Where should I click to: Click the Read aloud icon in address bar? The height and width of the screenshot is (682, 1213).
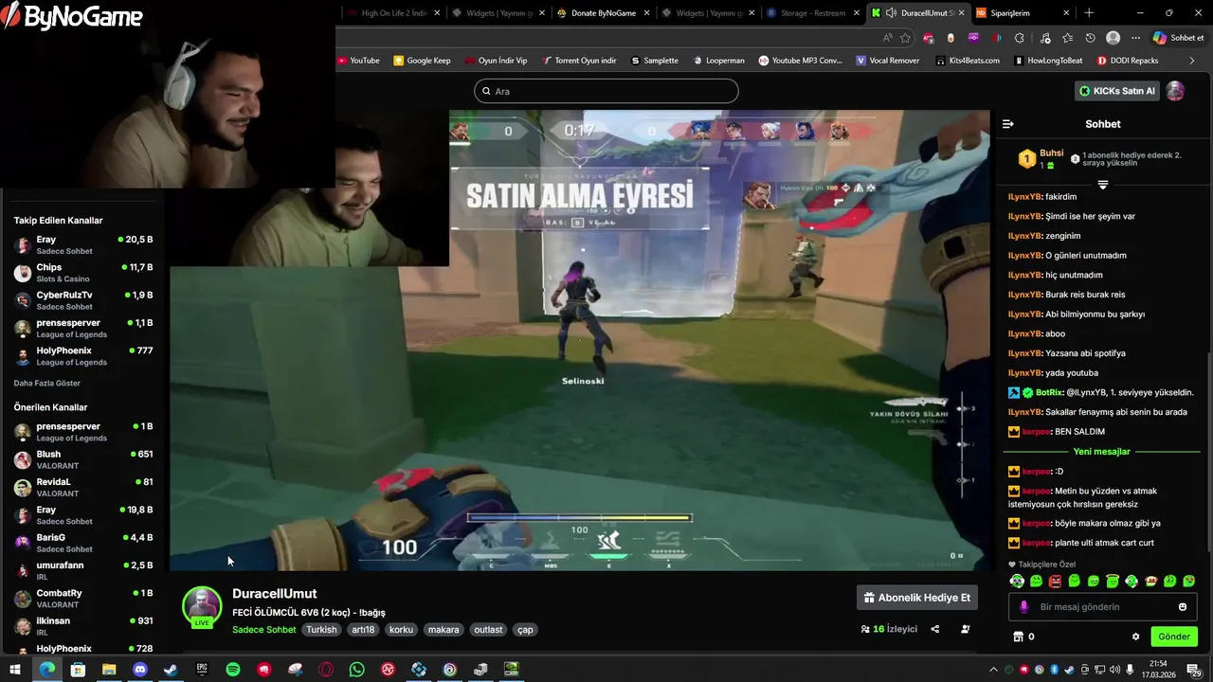887,38
